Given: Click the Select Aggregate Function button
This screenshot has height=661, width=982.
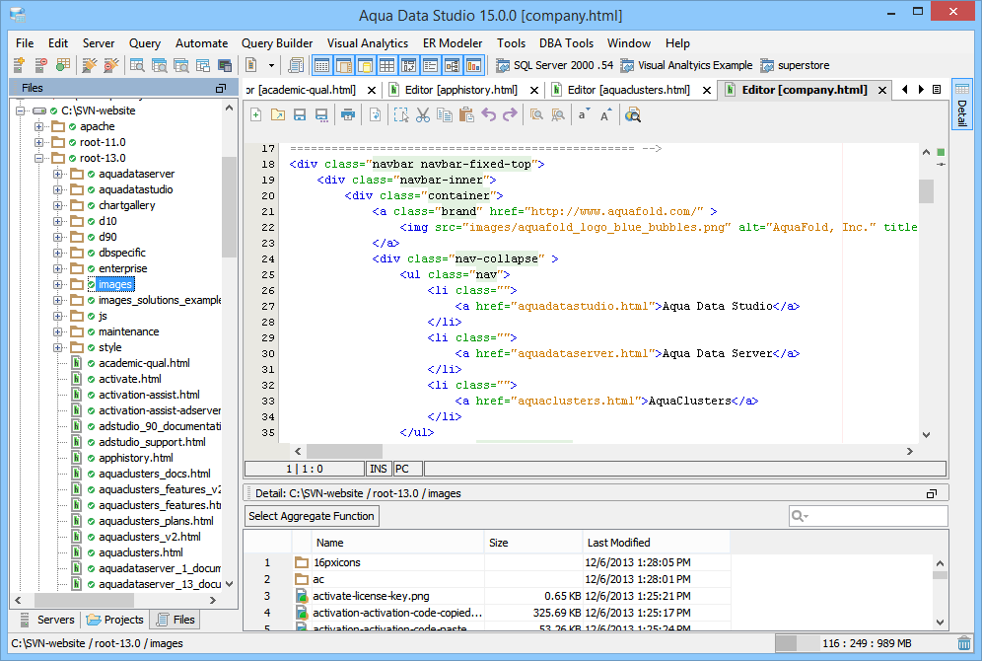Looking at the screenshot, I should point(312,516).
